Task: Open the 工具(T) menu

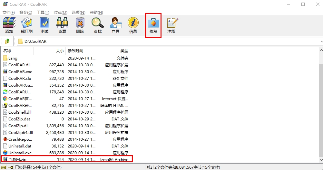Action: pos(43,12)
